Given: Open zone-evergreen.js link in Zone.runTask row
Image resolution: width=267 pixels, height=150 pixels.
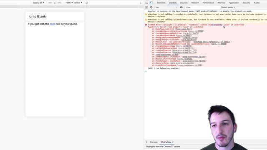Looking at the screenshot, I should coord(182,63).
